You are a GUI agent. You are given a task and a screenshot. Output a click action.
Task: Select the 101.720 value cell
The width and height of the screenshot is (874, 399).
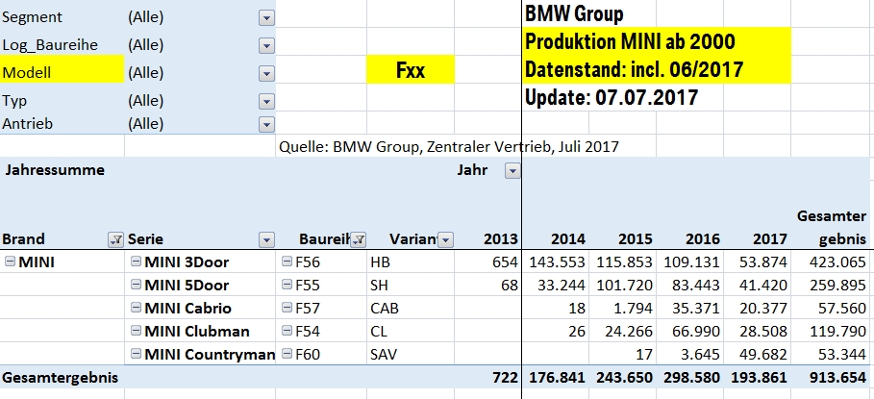coord(623,285)
